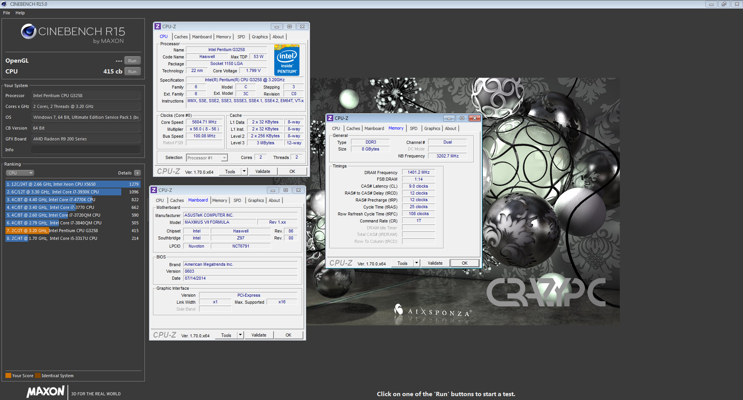Minimize the Cinebench main window
The height and width of the screenshot is (400, 743).
point(711,4)
